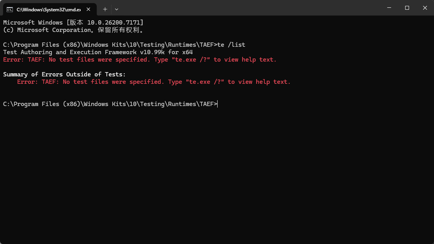The image size is (434, 244).
Task: Click the Microsoft Windows version line
Action: point(73,23)
